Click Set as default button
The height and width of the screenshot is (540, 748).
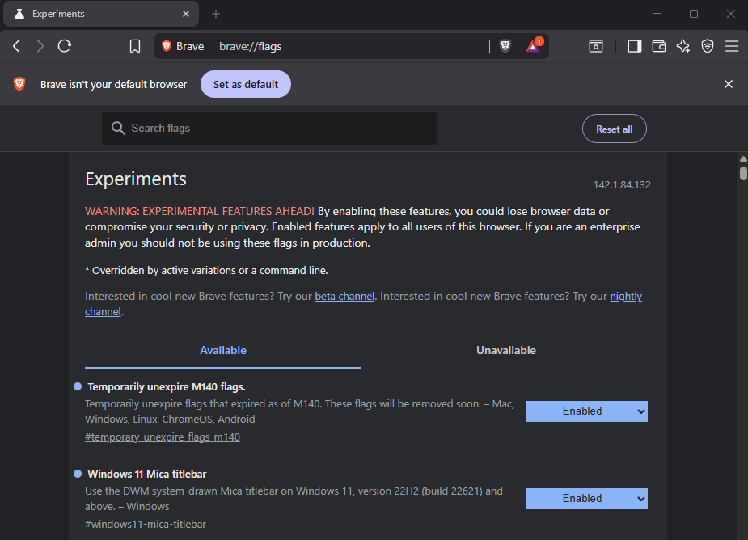246,84
